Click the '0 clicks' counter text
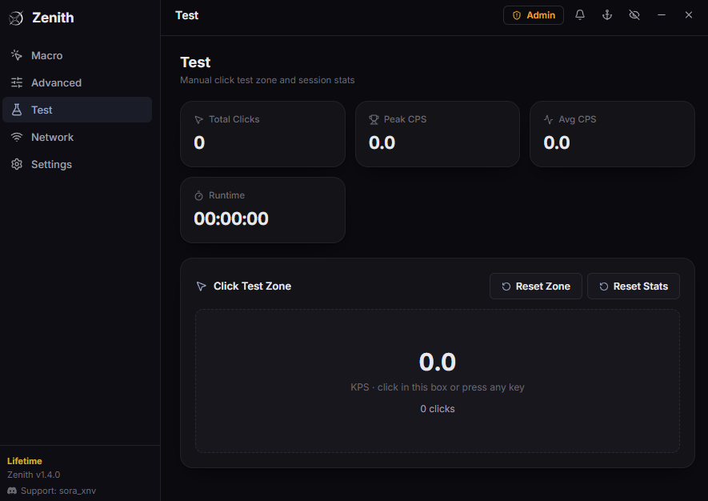 pyautogui.click(x=438, y=409)
